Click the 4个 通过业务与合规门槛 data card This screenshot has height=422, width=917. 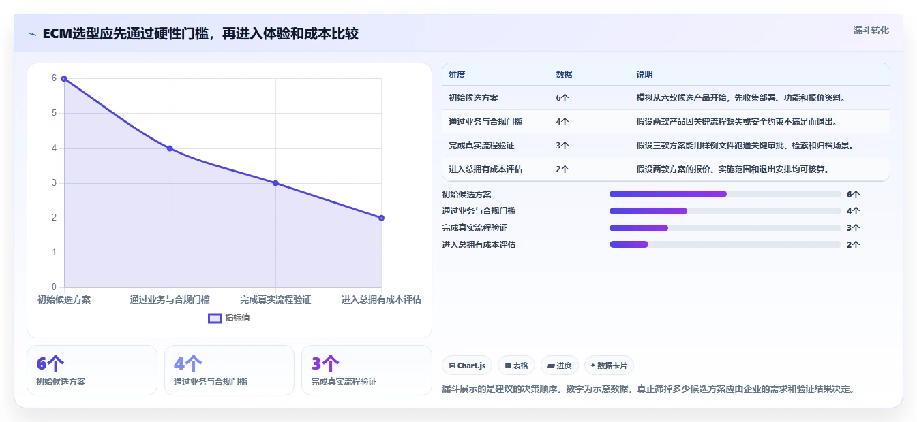pos(229,370)
